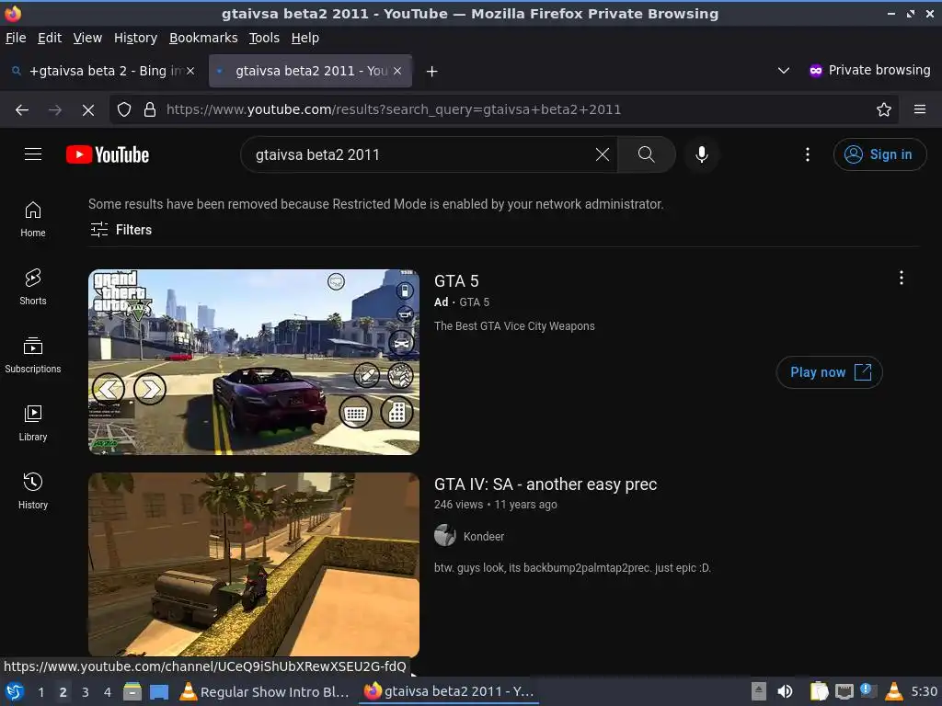The height and width of the screenshot is (706, 942).
Task: Click the Play now ad button
Action: tap(829, 372)
